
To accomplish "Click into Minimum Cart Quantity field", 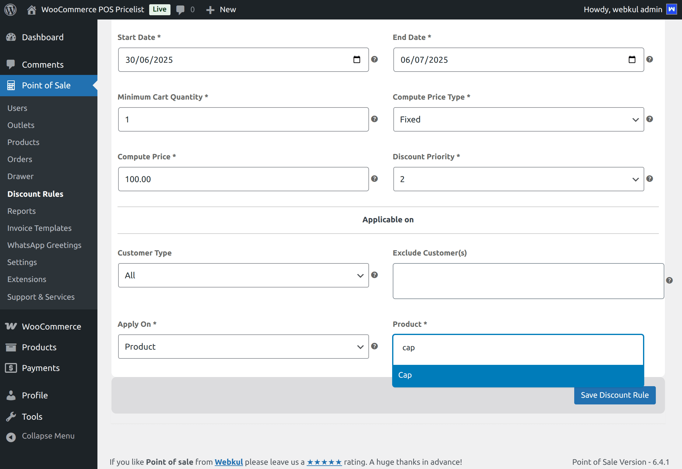I will tap(243, 119).
